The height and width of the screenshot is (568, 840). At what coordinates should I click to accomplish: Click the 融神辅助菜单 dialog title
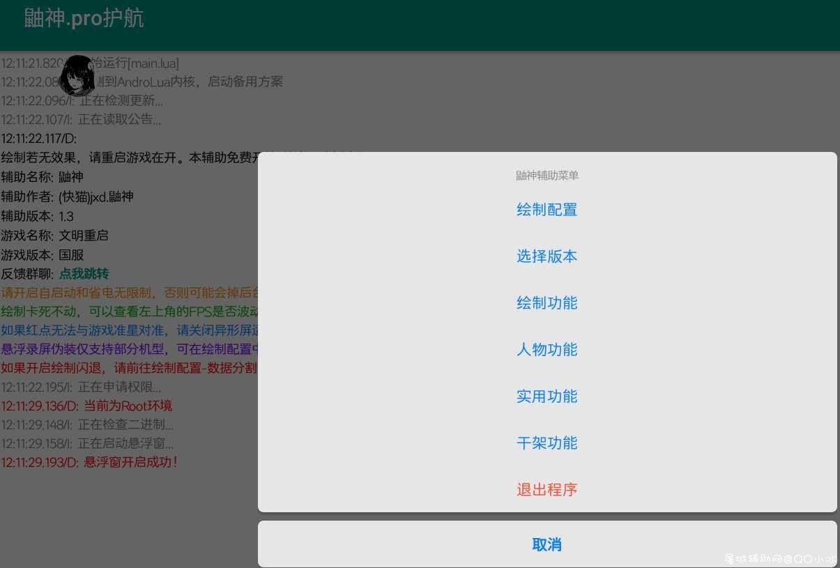[547, 176]
